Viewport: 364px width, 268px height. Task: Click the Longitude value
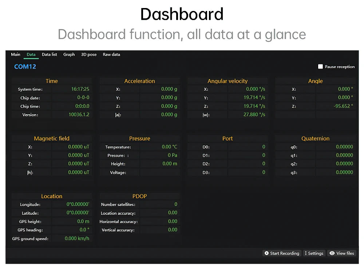click(x=78, y=204)
